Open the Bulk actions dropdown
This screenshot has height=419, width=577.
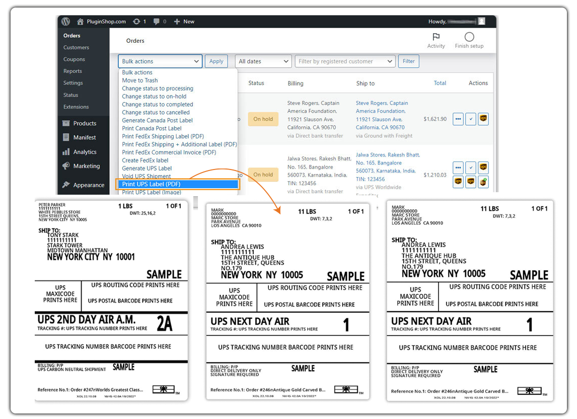160,60
